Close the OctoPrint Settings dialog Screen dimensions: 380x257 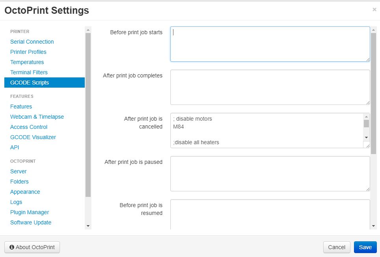374,10
